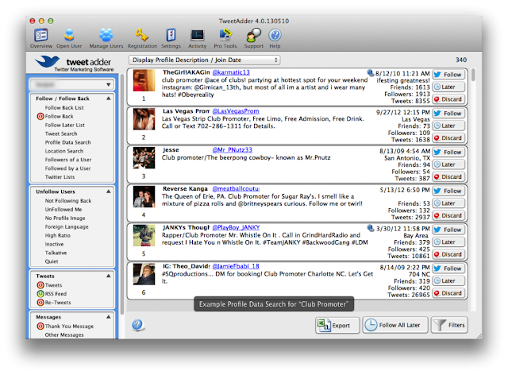Screen dimensions: 508x375
Task: Open the @Mr_PNutz33 profile link
Action: pyautogui.click(x=232, y=150)
